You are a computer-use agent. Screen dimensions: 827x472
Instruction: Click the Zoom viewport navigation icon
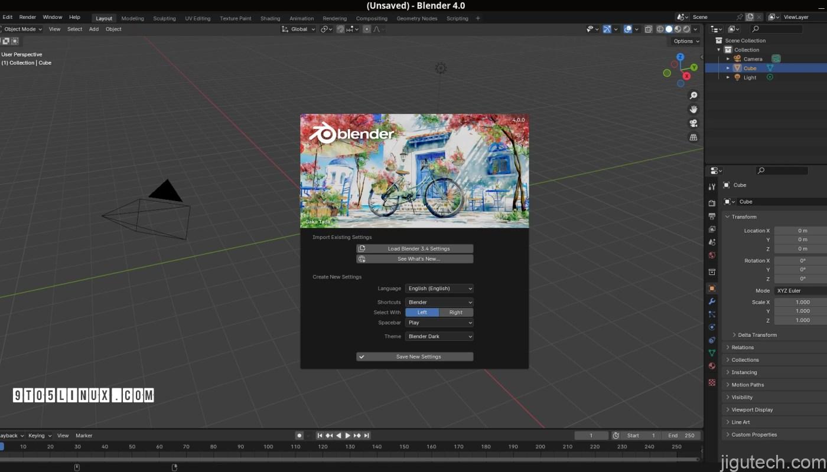(693, 96)
